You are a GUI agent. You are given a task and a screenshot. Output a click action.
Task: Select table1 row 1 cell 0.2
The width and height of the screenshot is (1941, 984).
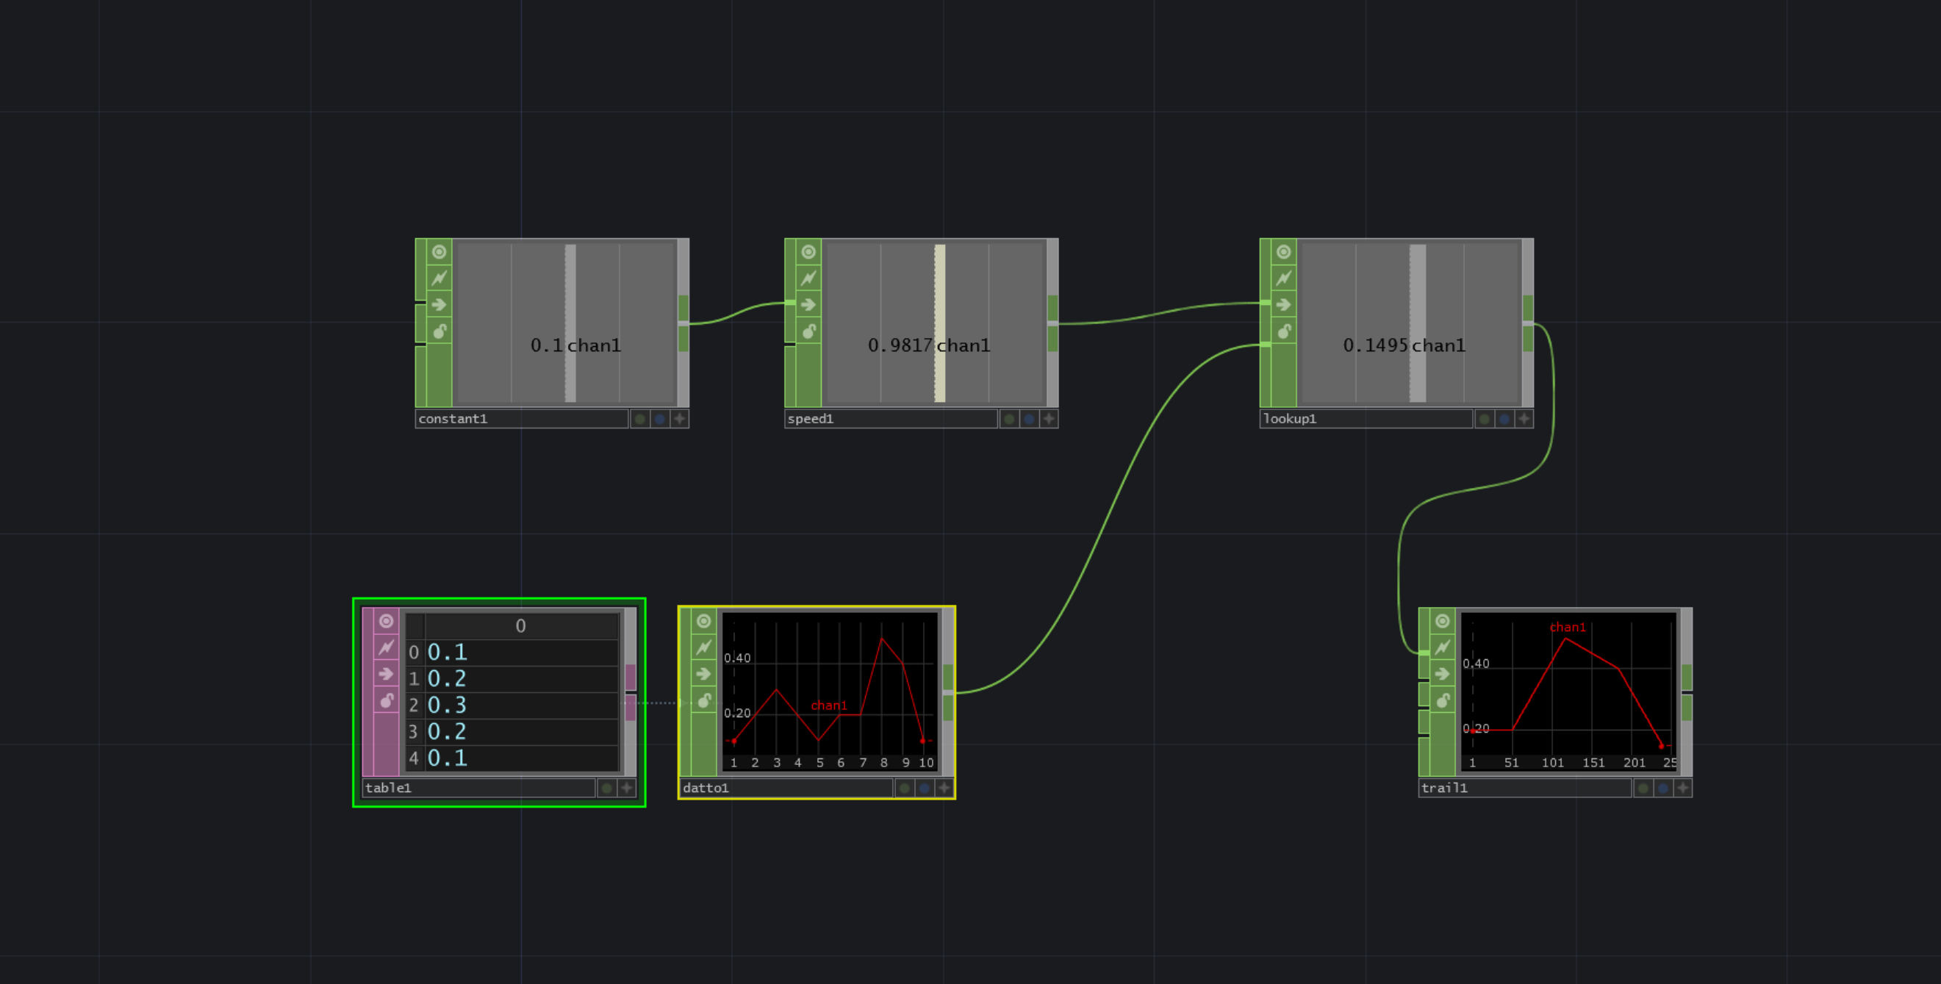pos(521,679)
